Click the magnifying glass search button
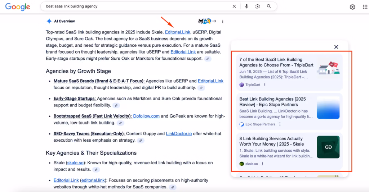Screen dimensions: 369x192 pos(269,6)
